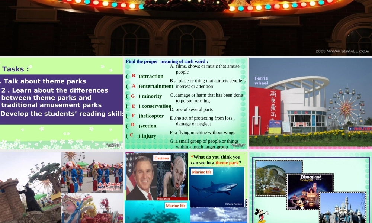
Task: Click the word 'helicopter'
Action: click(x=152, y=116)
